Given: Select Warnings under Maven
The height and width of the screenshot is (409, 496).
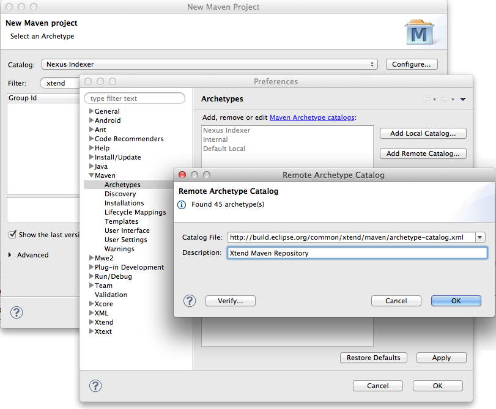Looking at the screenshot, I should pos(119,249).
